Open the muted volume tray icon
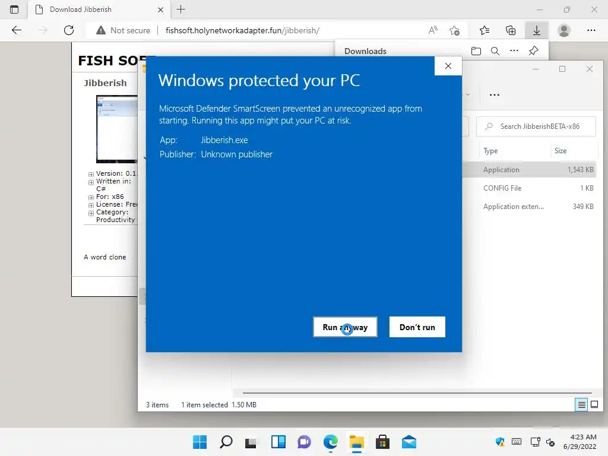 550,442
